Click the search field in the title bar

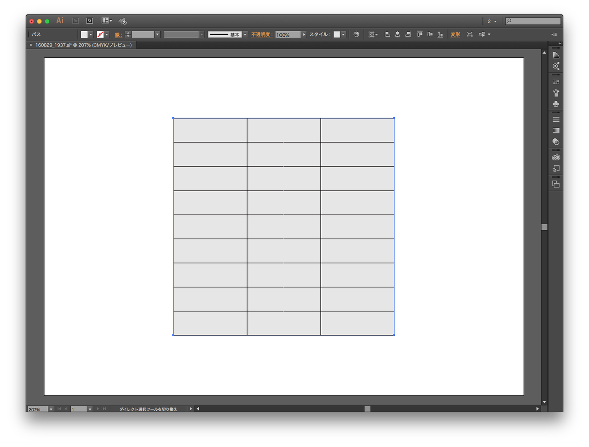click(x=533, y=21)
